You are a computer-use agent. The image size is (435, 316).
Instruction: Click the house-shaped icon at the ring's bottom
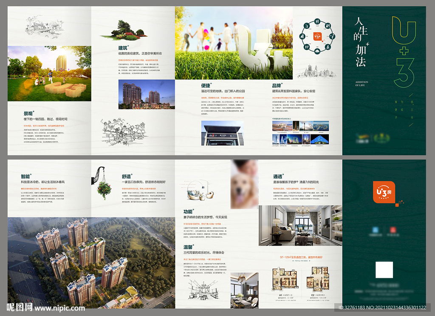tap(317, 51)
